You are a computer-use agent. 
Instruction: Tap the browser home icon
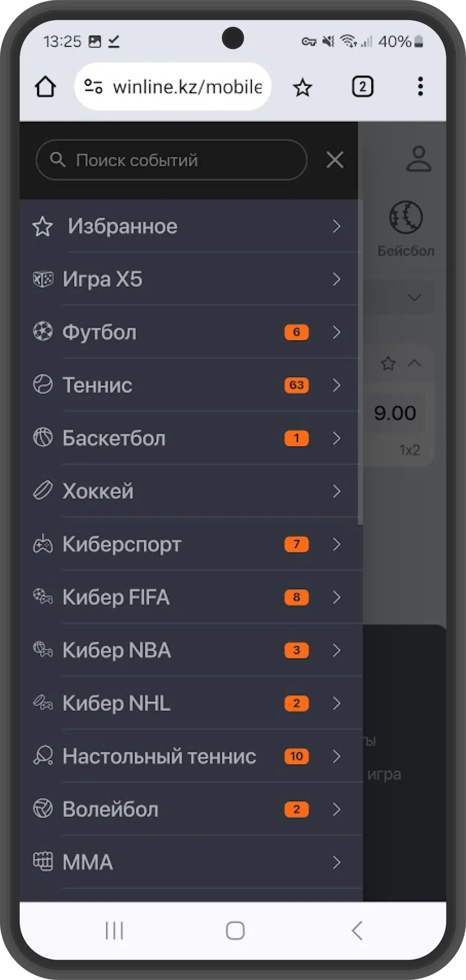pyautogui.click(x=45, y=87)
